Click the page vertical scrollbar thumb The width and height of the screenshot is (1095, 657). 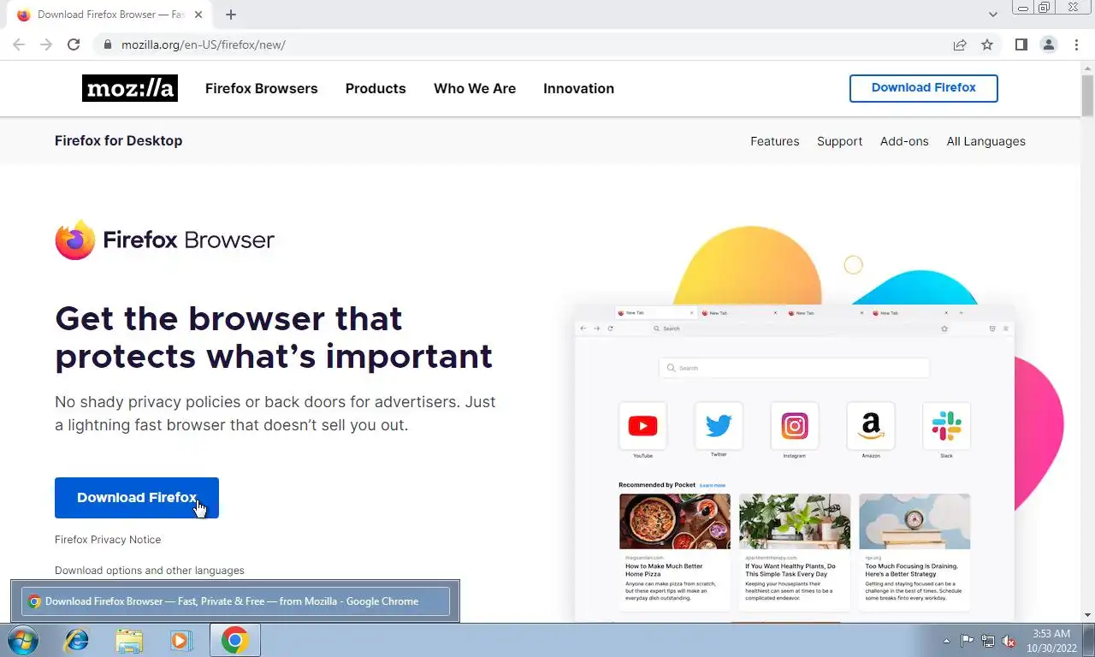(x=1087, y=94)
